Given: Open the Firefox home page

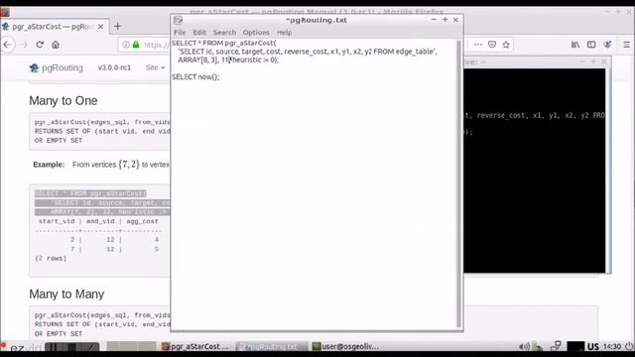Looking at the screenshot, I should tap(56, 45).
